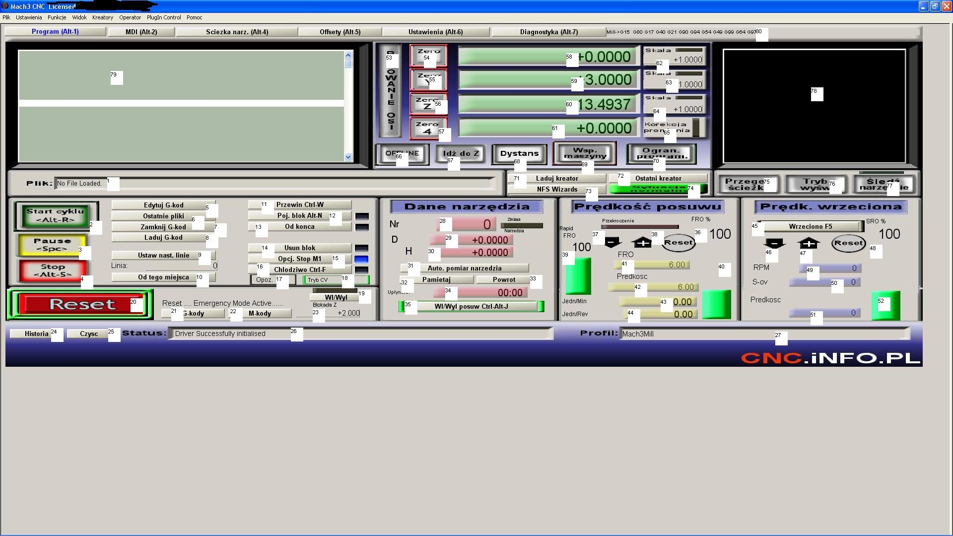Viewport: 953px width, 536px height.
Task: Click the Idź do Z button
Action: 461,154
